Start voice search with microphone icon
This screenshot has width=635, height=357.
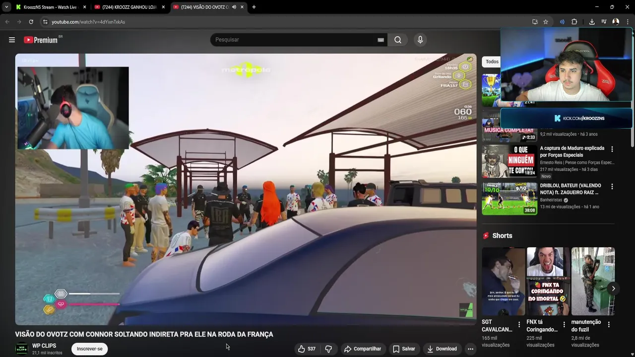point(420,40)
